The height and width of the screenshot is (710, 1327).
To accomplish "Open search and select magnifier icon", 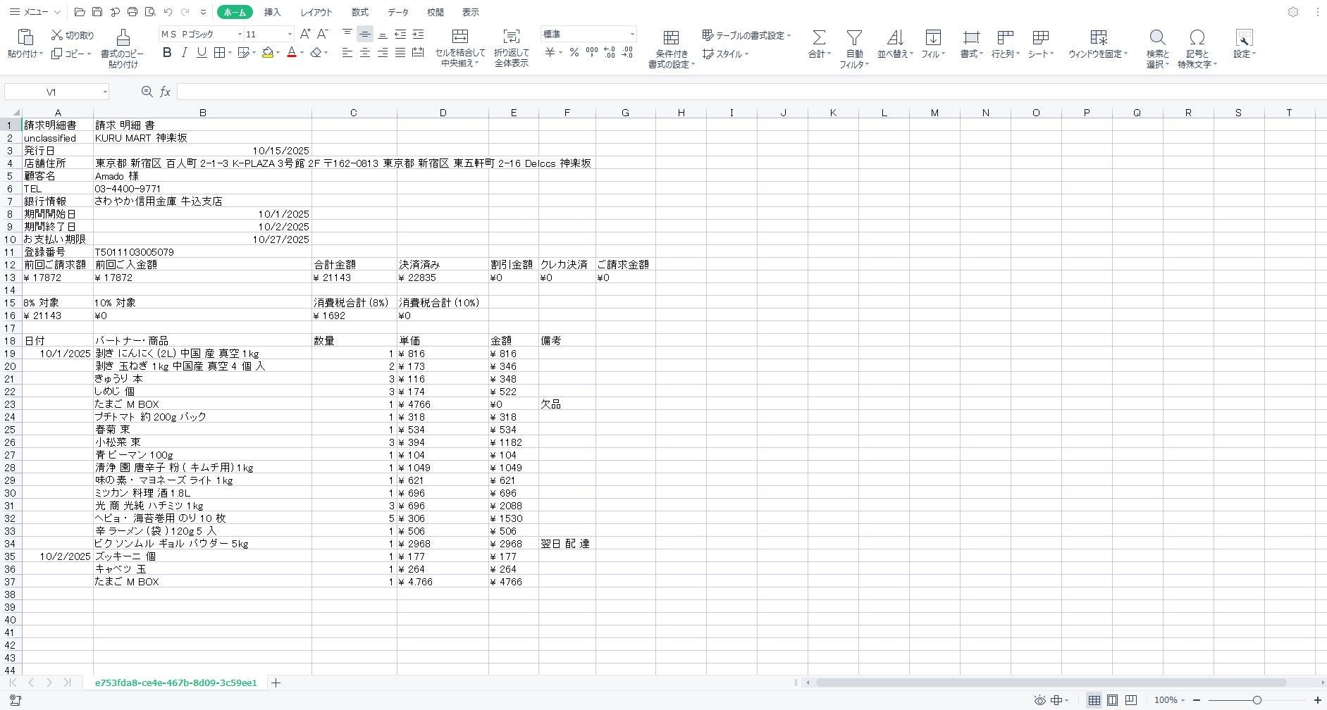I will [1157, 37].
